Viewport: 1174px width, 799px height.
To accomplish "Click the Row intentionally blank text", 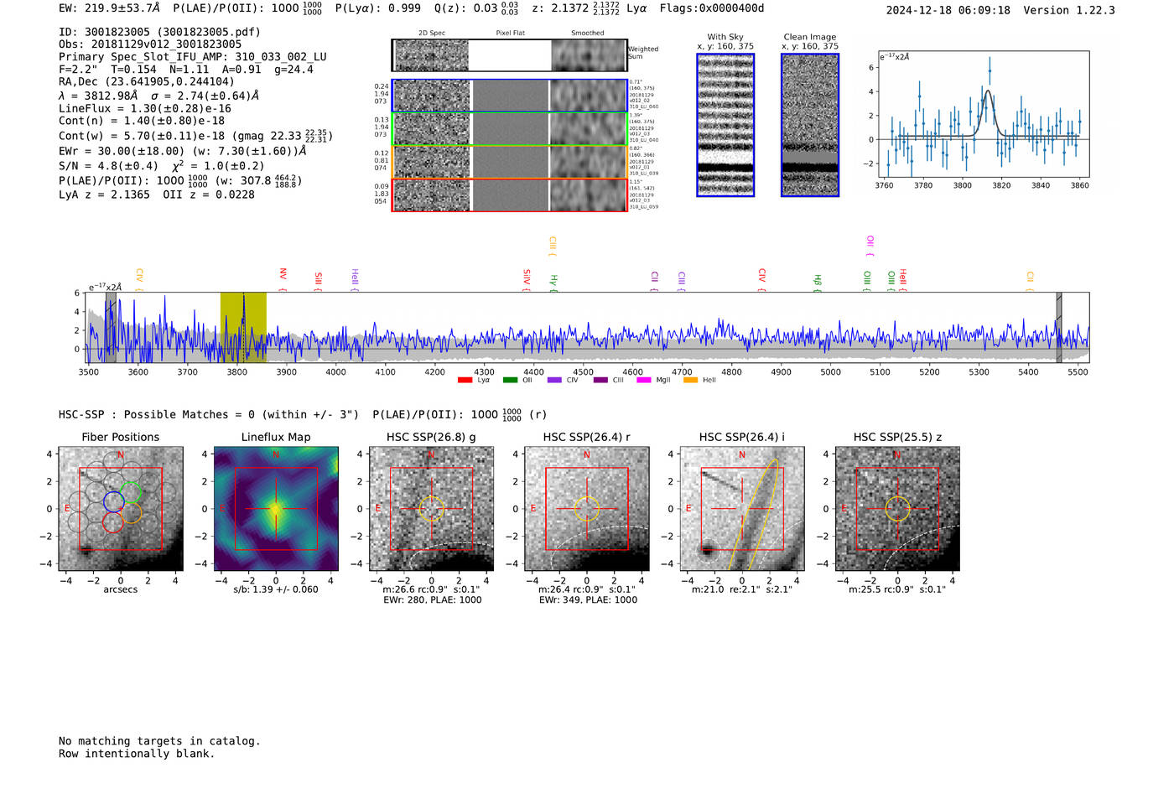I will [137, 754].
